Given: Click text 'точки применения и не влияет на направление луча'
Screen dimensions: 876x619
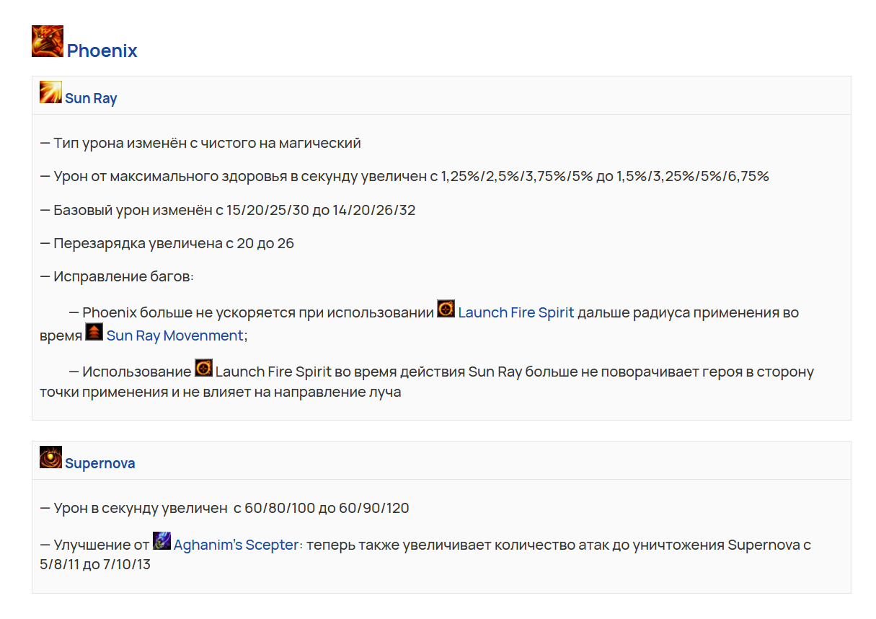Looking at the screenshot, I should tap(221, 392).
